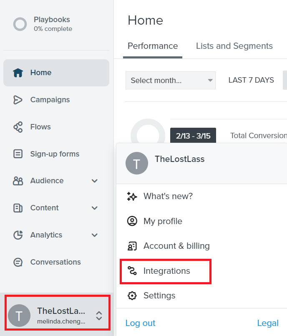
Task: Open Sign-up forms from sidebar icon
Action: point(18,154)
